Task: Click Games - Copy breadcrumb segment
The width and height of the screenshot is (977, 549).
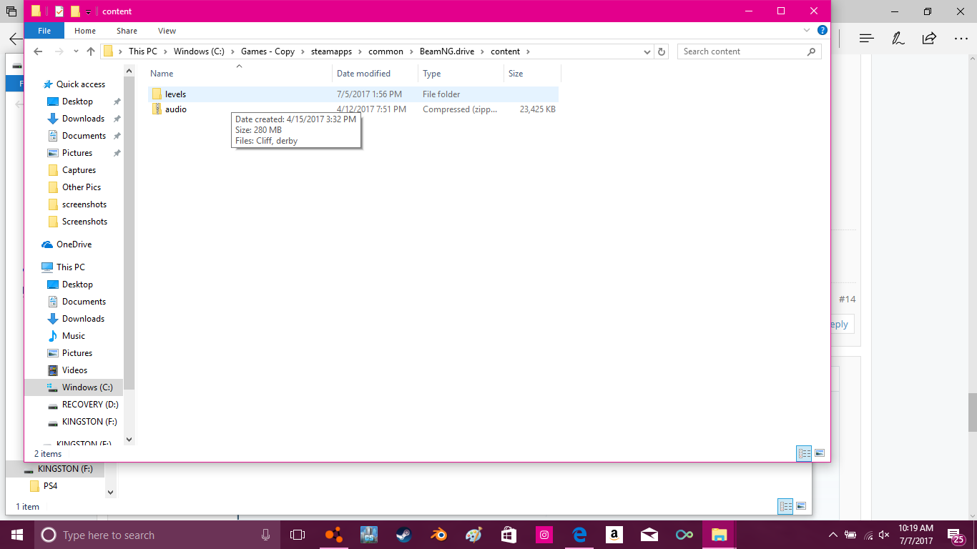Action: [267, 51]
